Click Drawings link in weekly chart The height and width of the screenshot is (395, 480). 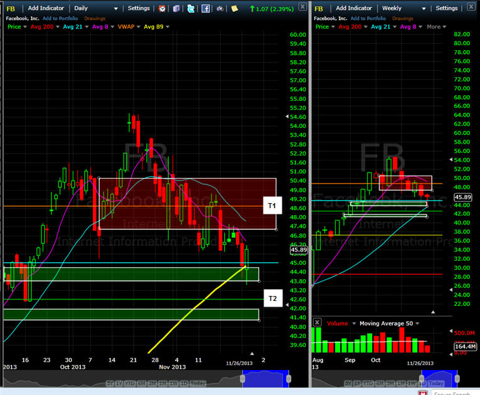403,18
